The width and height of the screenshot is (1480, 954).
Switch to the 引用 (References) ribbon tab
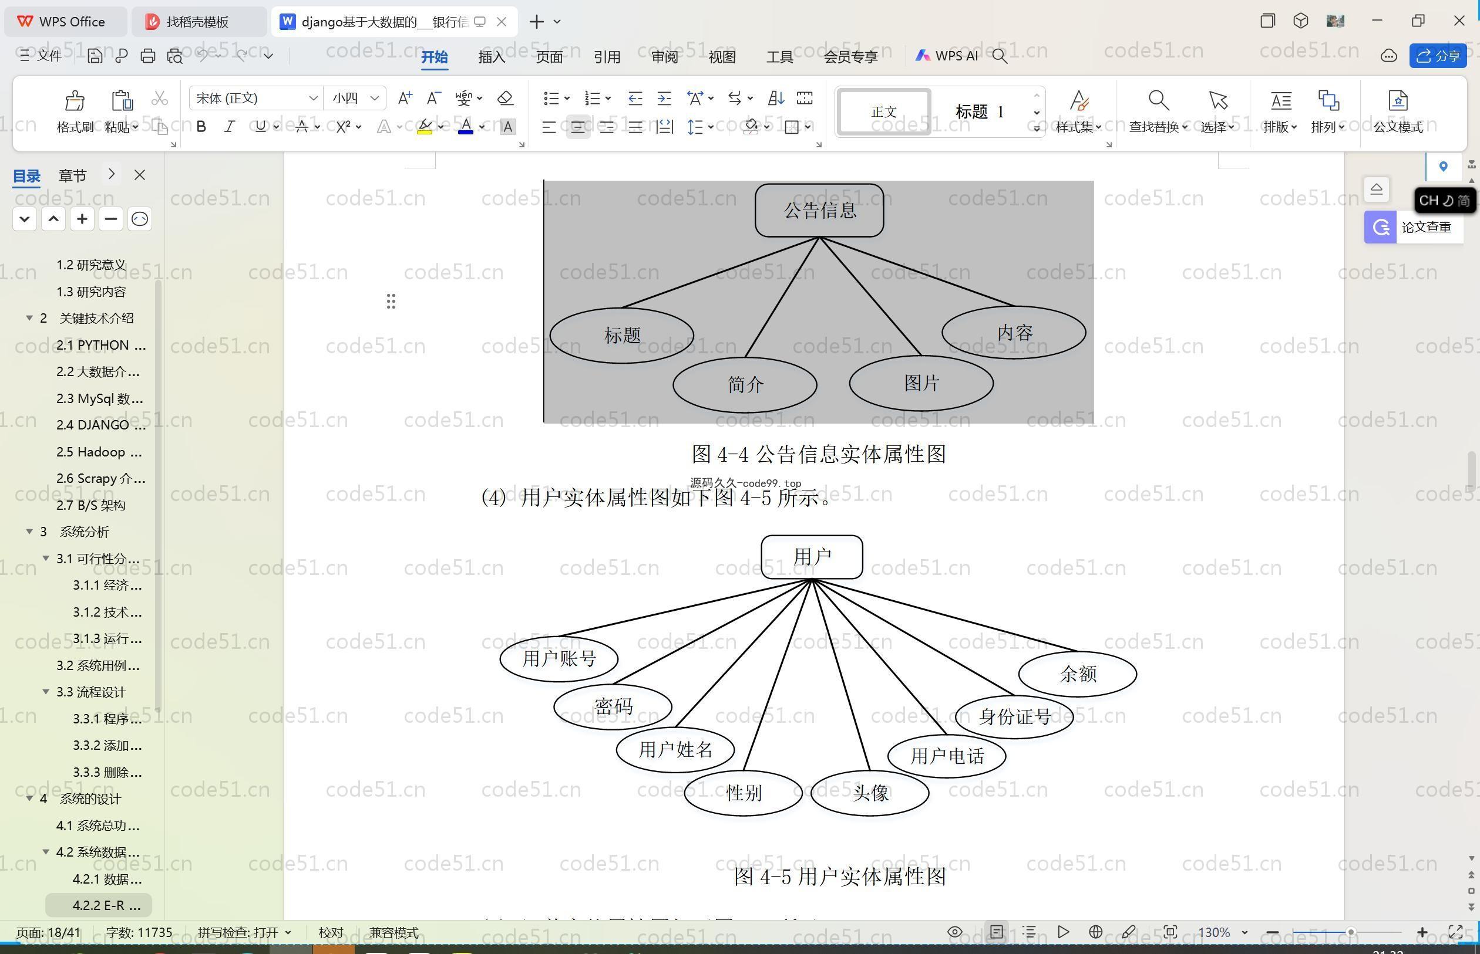(x=607, y=57)
